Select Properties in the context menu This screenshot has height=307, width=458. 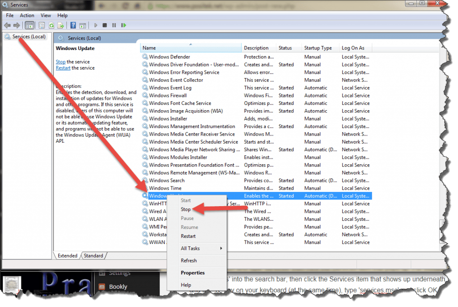193,273
